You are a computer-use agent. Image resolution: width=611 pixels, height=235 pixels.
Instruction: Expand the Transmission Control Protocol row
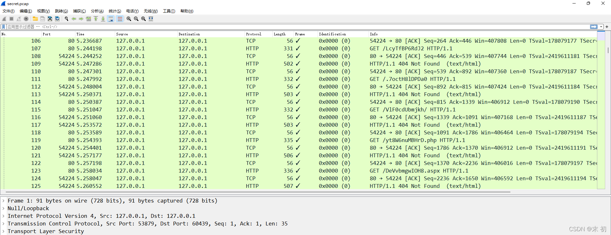[x=3, y=224]
